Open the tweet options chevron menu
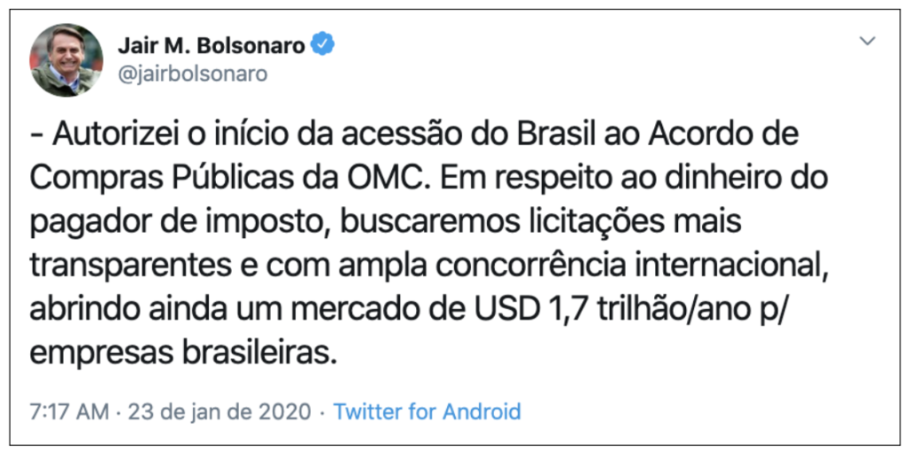Screen dimensions: 910x454 click(x=867, y=41)
